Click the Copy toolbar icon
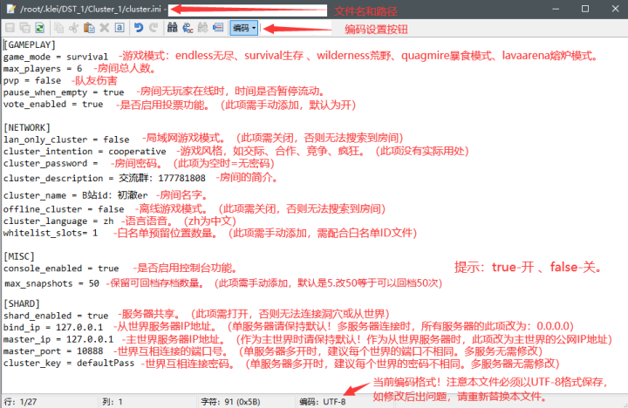The height and width of the screenshot is (408, 628). tap(59, 28)
